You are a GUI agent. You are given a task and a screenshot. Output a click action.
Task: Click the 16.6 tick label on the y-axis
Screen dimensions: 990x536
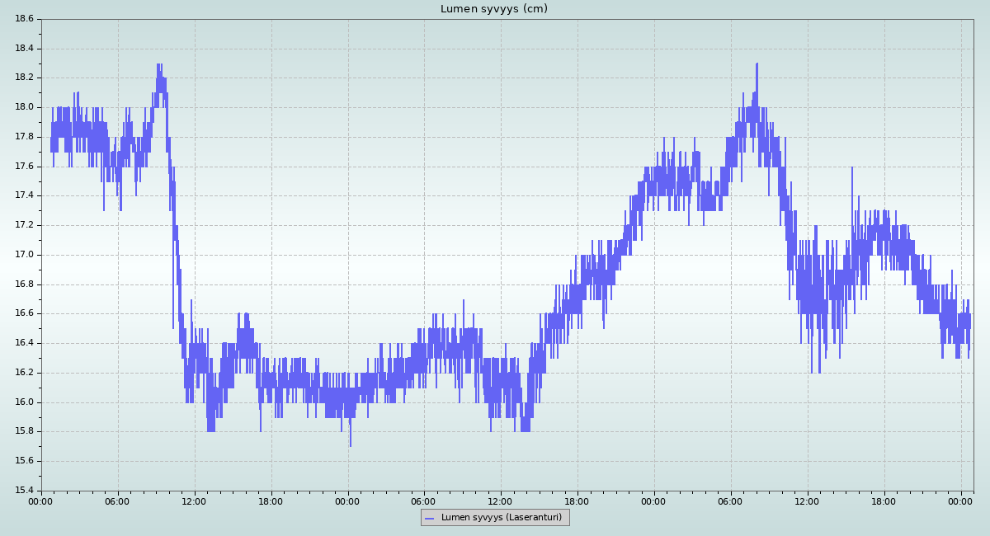[24, 313]
